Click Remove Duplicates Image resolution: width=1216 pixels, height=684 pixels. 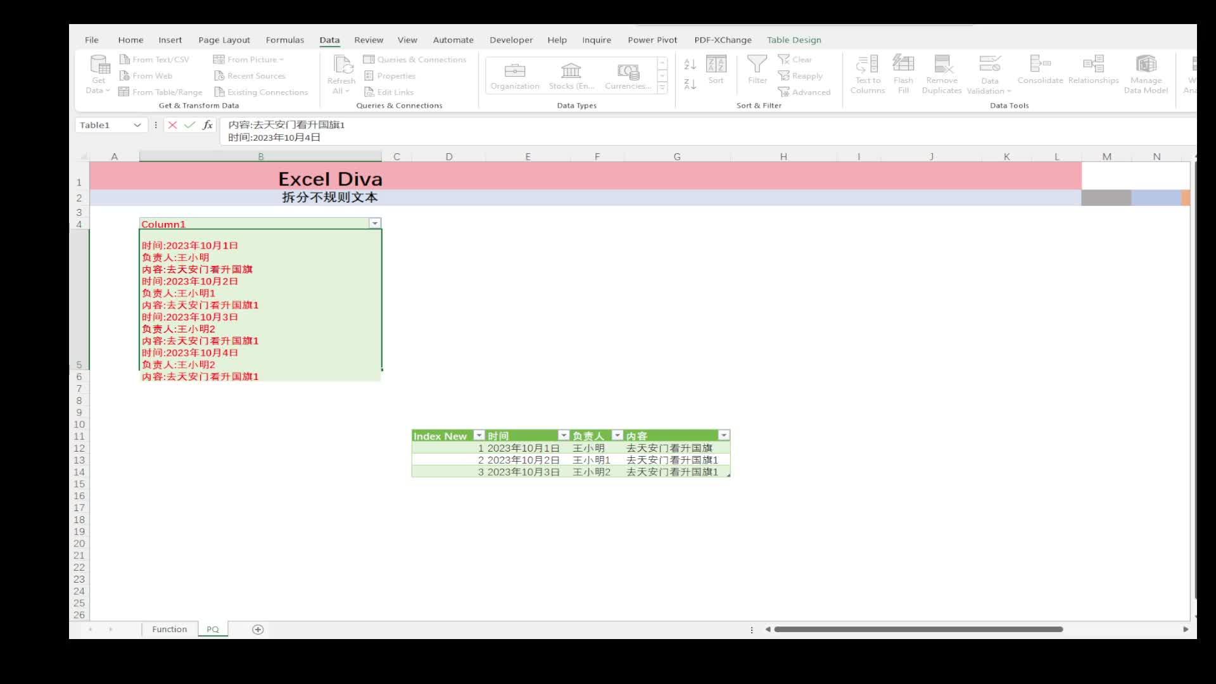point(942,75)
